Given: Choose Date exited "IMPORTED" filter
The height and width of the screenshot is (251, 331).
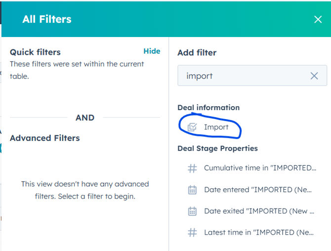Looking at the screenshot, I should pyautogui.click(x=259, y=211).
